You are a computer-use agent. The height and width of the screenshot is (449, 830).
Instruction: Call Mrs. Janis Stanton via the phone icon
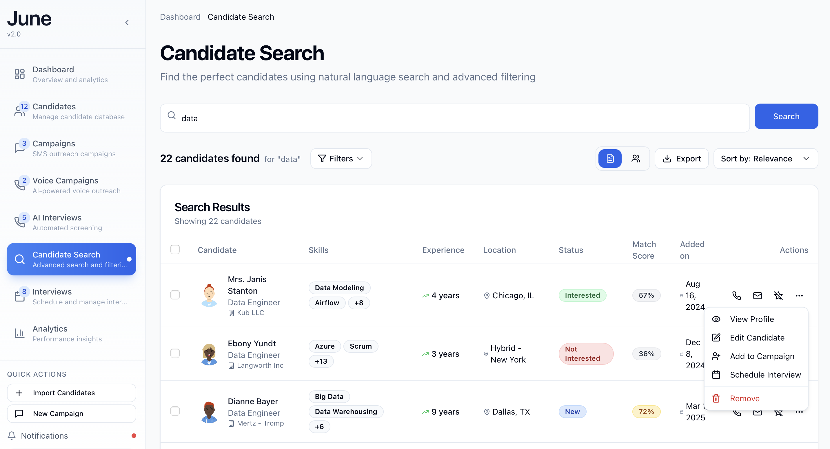pos(737,295)
